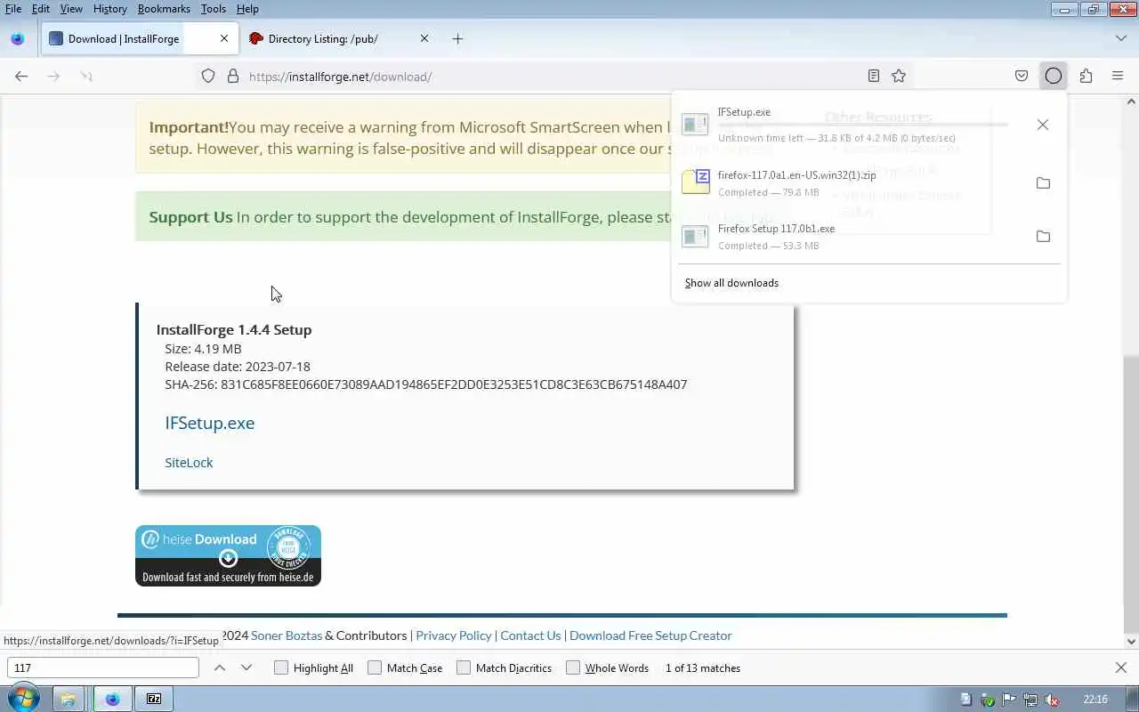Show Firefox Setup 117.0b1.exe in folder
The image size is (1139, 712).
tap(1043, 237)
